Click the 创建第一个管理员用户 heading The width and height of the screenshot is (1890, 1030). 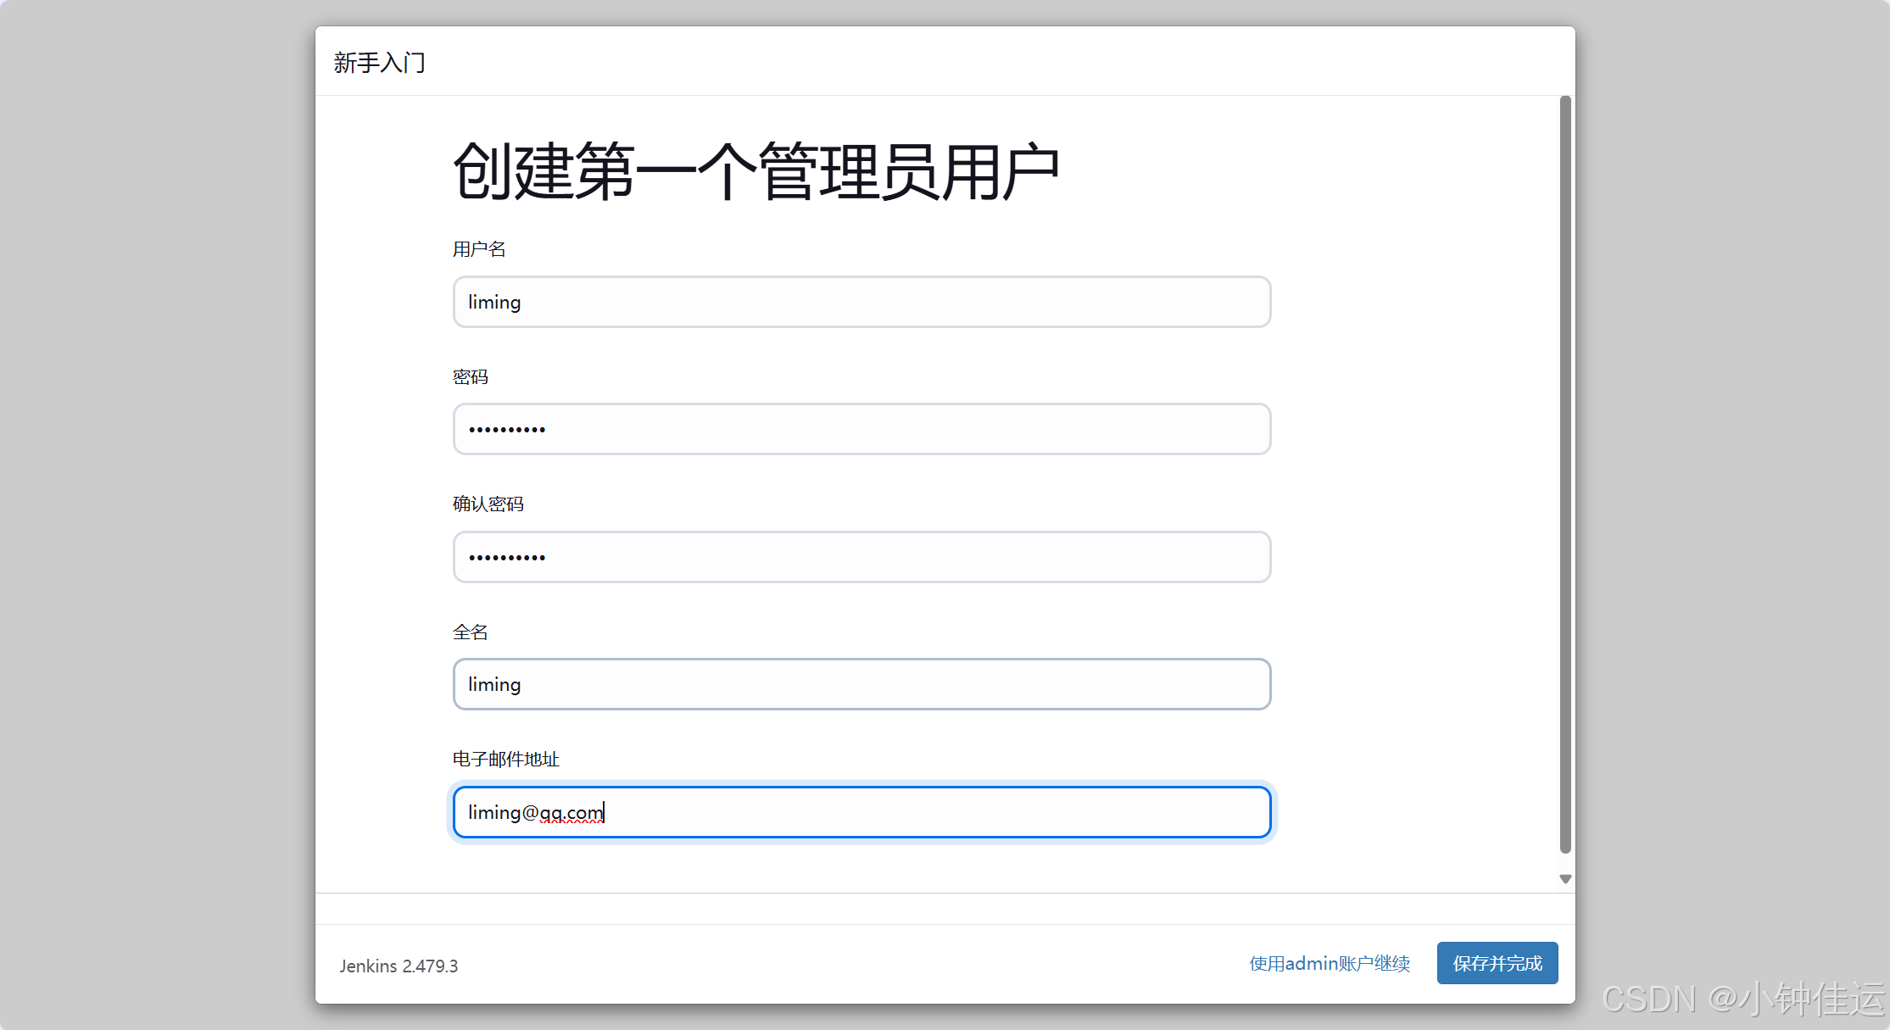click(x=756, y=172)
